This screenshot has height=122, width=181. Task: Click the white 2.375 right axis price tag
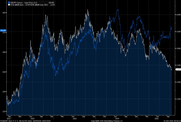click(178, 70)
